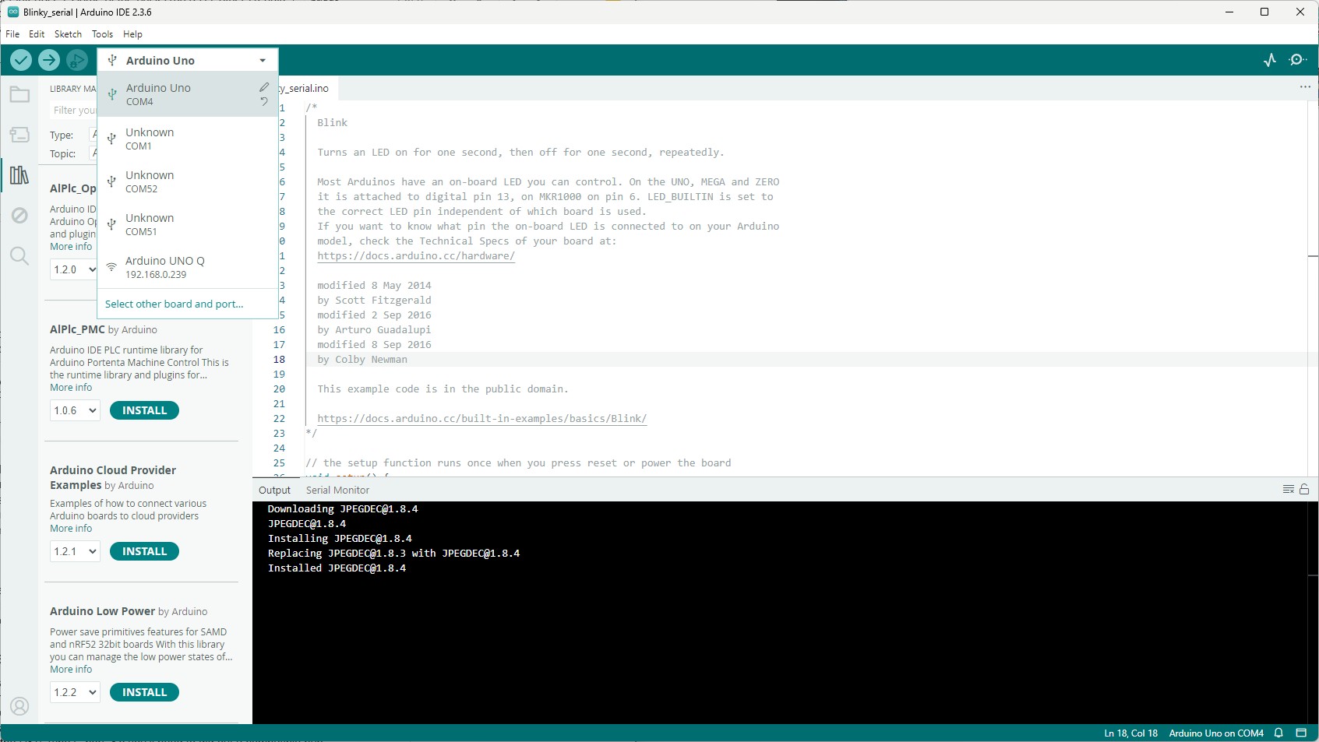Viewport: 1319px width, 742px height.
Task: Open the Sketchbook folder panel icon
Action: tap(19, 94)
